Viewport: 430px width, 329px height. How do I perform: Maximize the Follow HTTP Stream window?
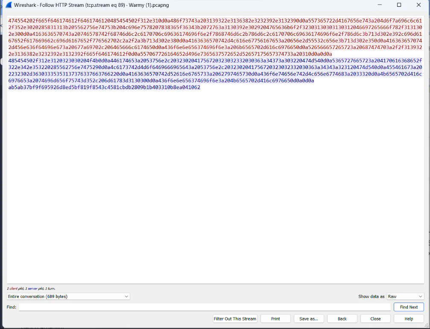click(399, 5)
